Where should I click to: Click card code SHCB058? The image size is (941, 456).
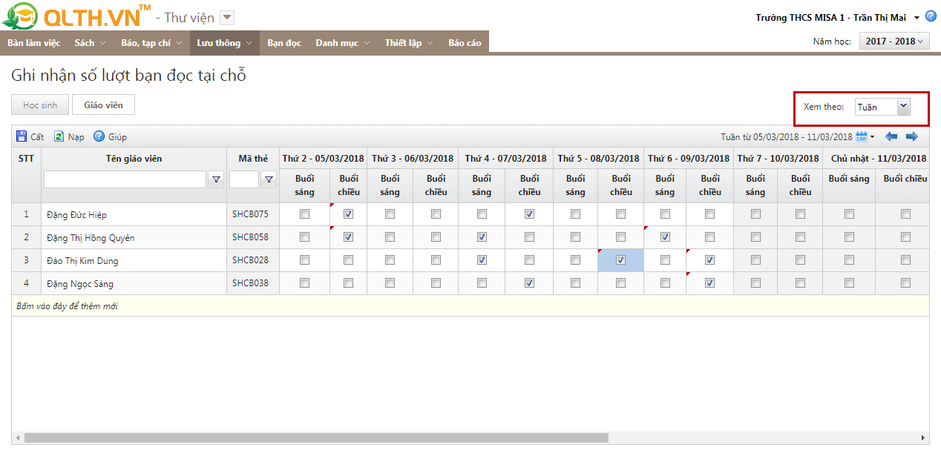[250, 237]
